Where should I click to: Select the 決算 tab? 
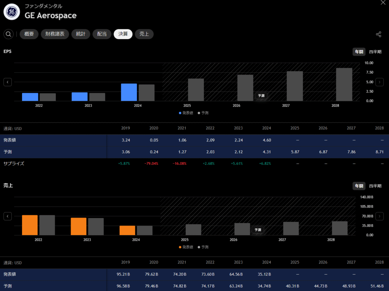point(123,34)
